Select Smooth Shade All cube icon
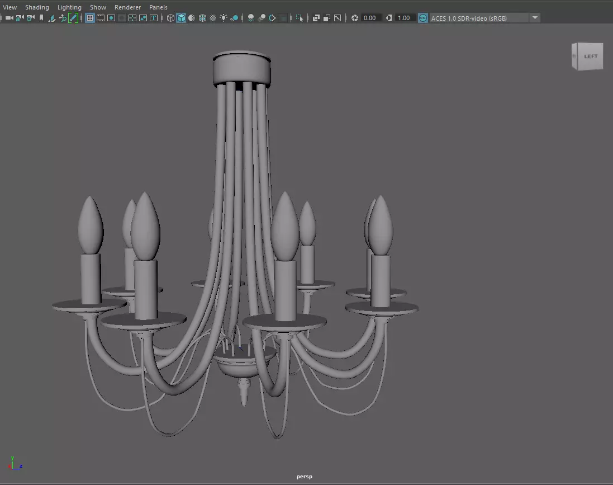 (x=181, y=17)
